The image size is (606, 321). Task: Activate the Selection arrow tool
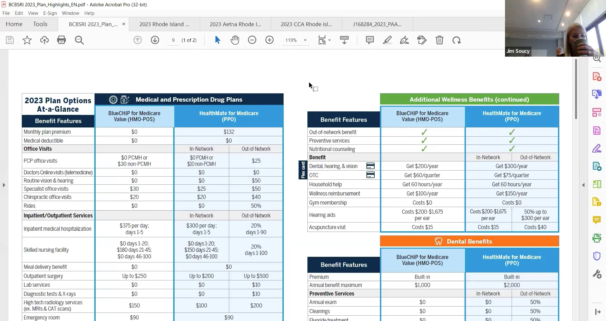217,40
